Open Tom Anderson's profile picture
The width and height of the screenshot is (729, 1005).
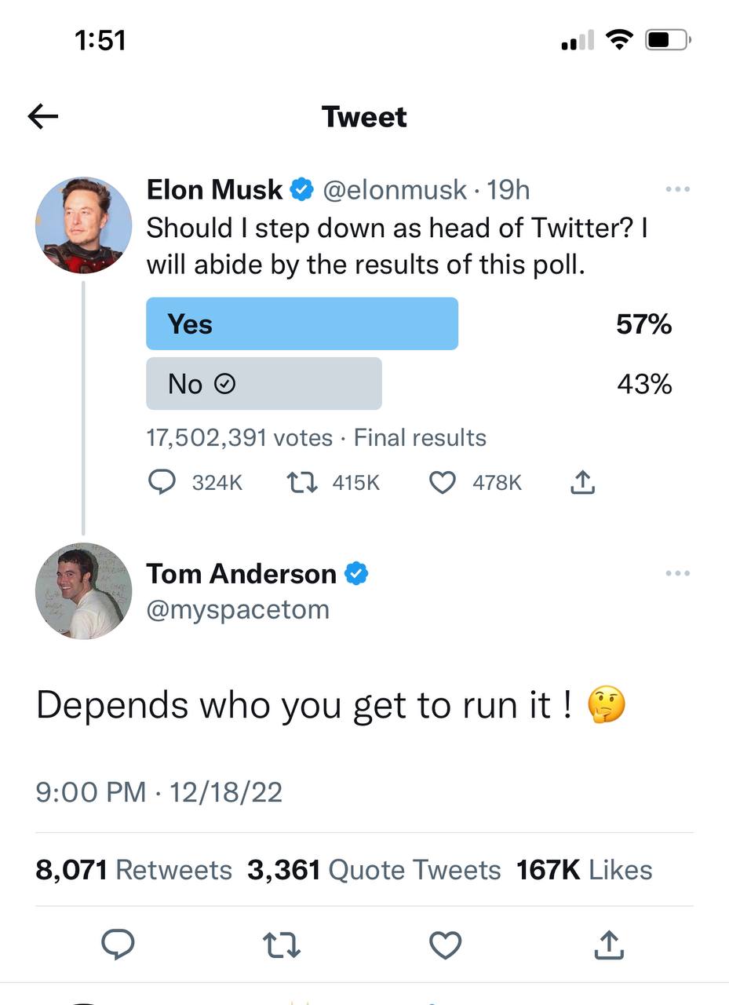click(x=84, y=590)
